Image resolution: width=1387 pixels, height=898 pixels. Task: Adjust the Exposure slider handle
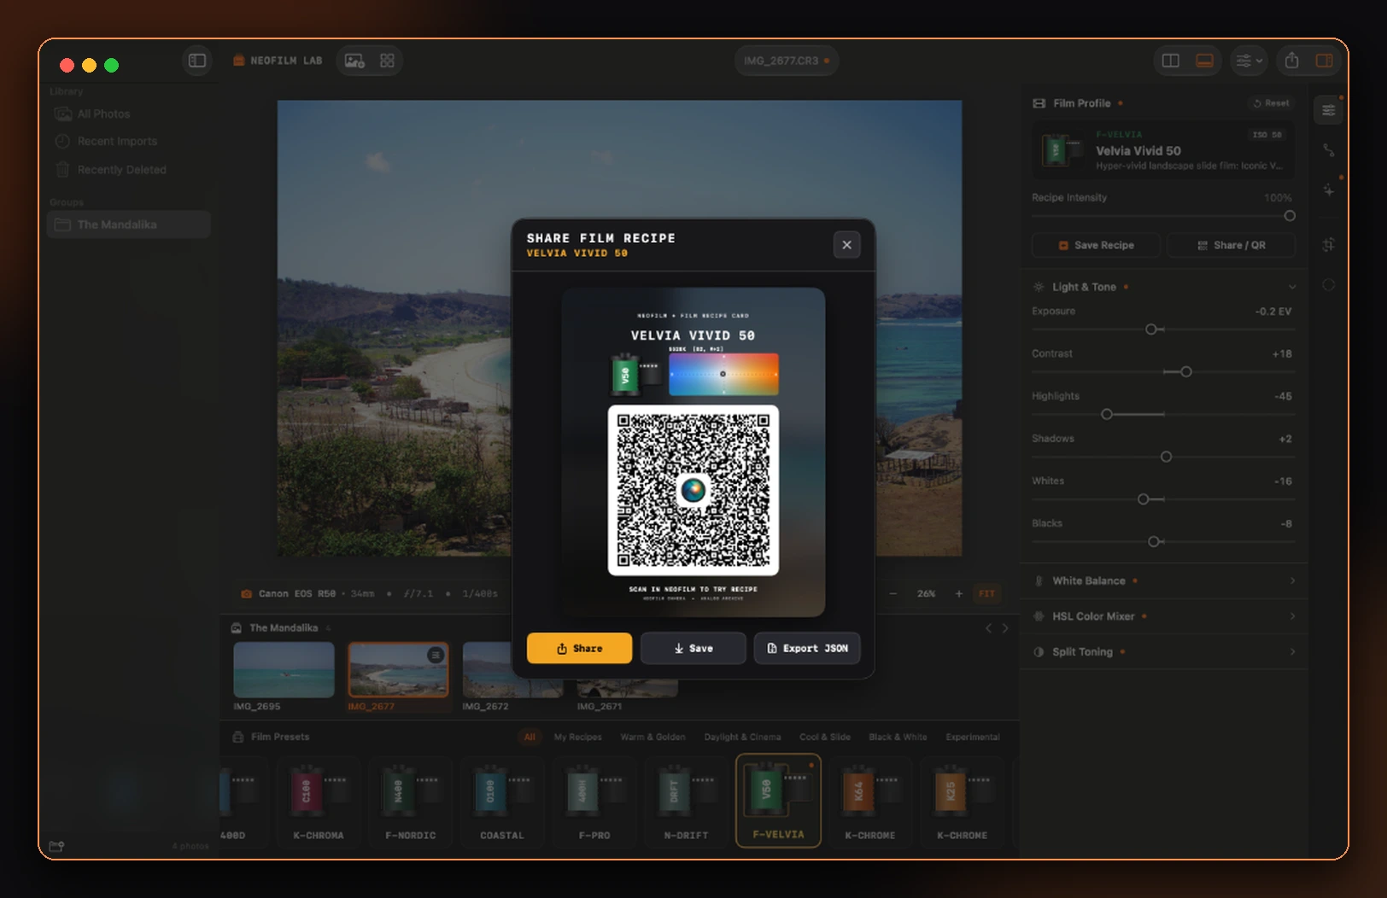tap(1150, 329)
